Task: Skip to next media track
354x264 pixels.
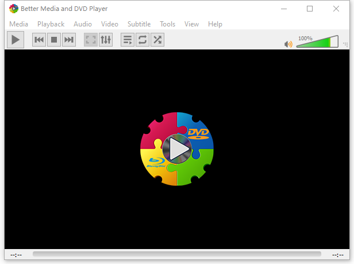Action: 69,40
